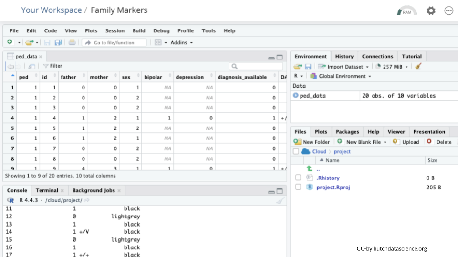Click the Open File folder icon

(x=29, y=42)
